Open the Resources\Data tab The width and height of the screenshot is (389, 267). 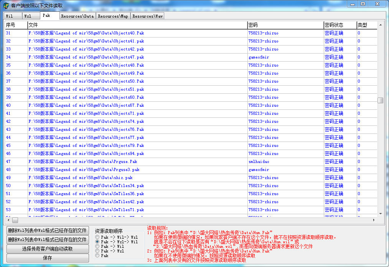(x=77, y=16)
